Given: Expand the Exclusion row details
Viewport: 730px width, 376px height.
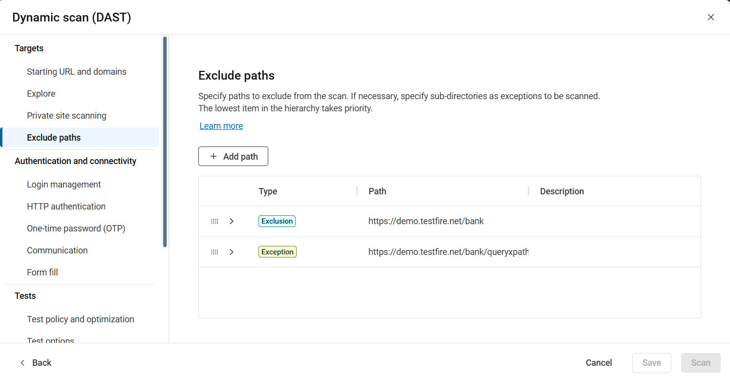Looking at the screenshot, I should [231, 221].
